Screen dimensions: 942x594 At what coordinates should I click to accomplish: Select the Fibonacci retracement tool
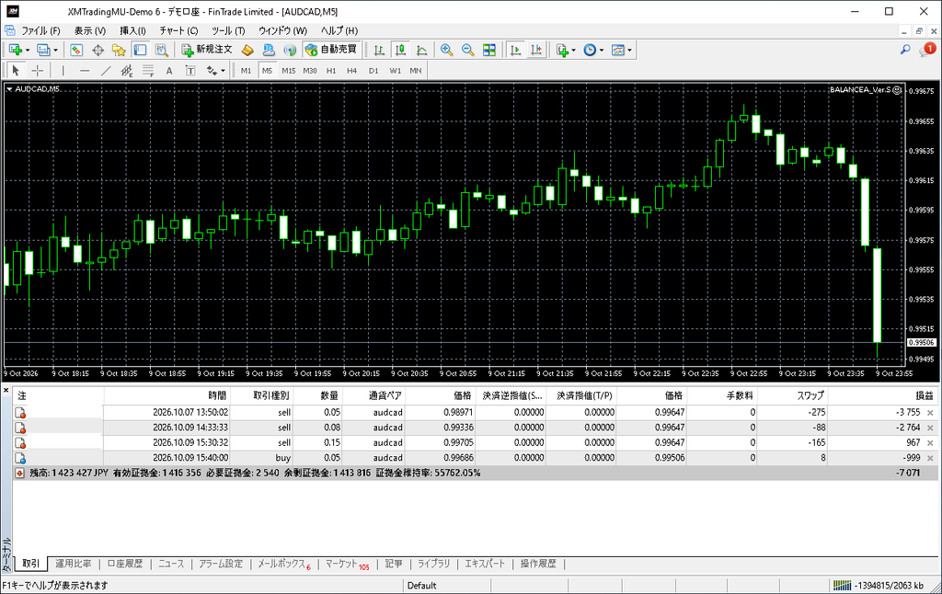[148, 70]
